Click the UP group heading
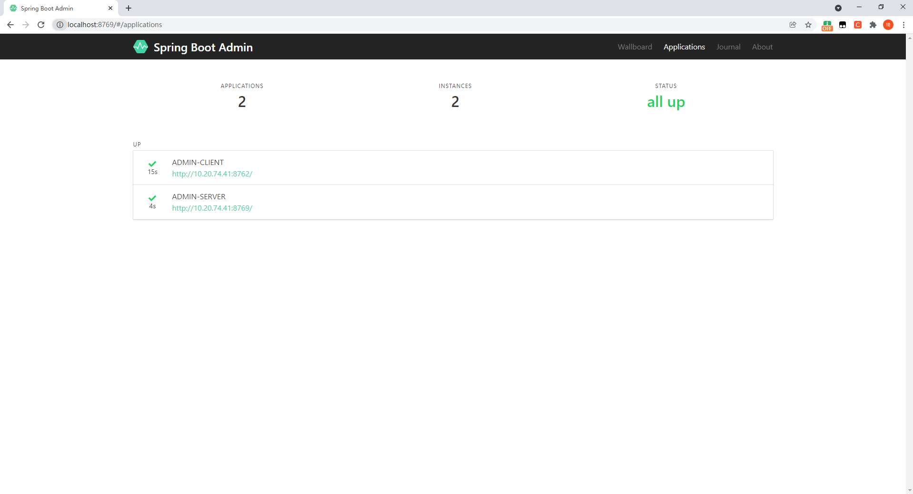This screenshot has width=913, height=494. click(137, 145)
